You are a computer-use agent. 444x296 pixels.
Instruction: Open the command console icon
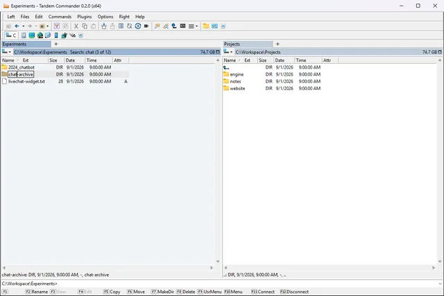182,26
